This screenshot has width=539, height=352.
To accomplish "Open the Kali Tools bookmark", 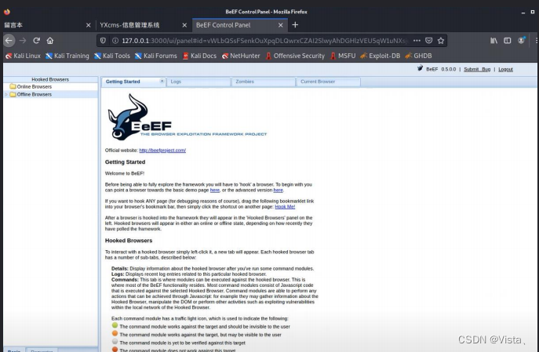I will (112, 56).
